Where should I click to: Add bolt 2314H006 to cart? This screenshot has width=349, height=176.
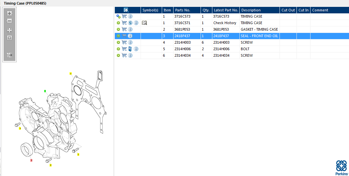(x=124, y=49)
